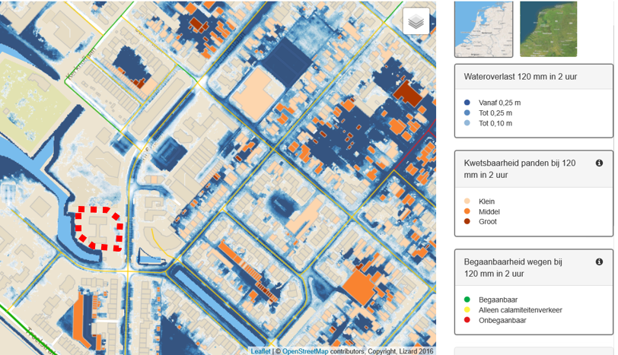The width and height of the screenshot is (618, 355).
Task: Click the dark red Groot legend dot
Action: [467, 222]
